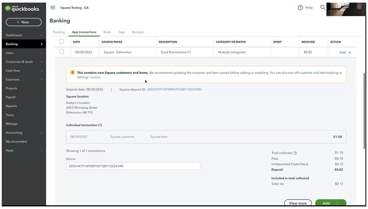Open the dropdown arrow beside Add action

(350, 52)
